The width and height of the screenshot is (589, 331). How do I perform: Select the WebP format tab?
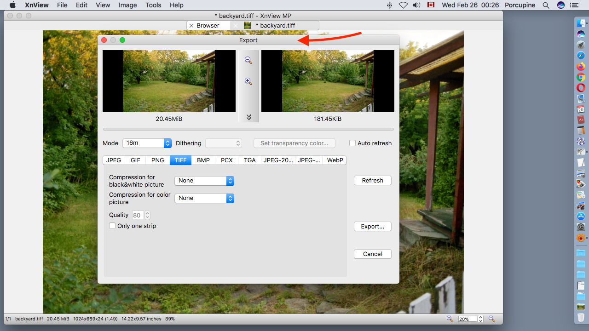pos(335,160)
